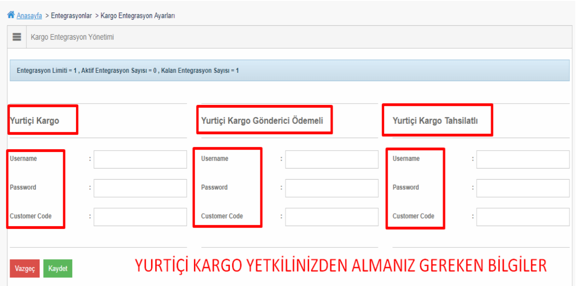Screen dimensions: 576x286
Task: Focus Password field under Yurtiçi Kargo Tahsilatlı
Action: (523, 188)
